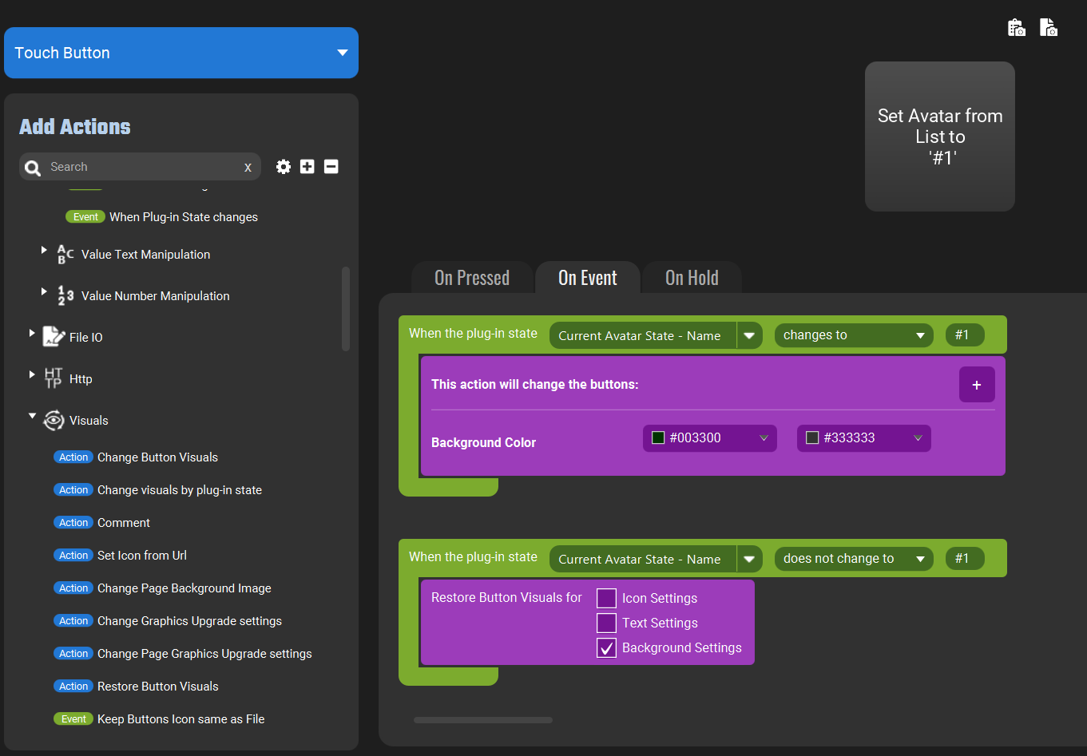
Task: Collapse all action categories minus icon
Action: click(x=331, y=166)
